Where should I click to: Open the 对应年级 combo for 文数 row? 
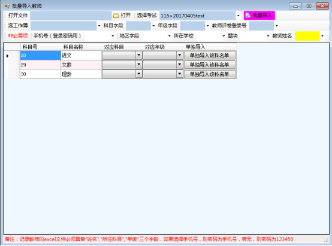180,65
